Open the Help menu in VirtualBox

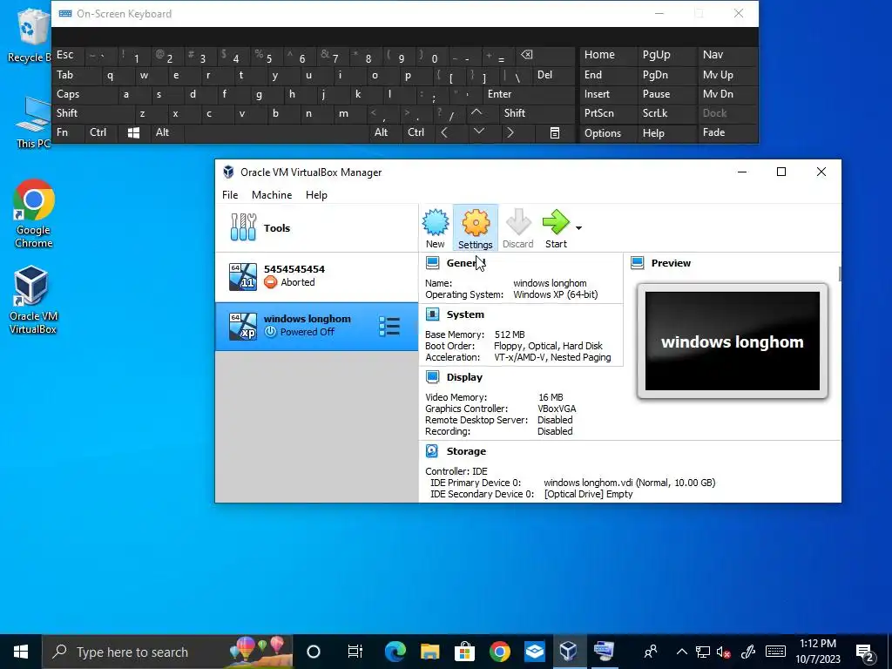click(316, 194)
